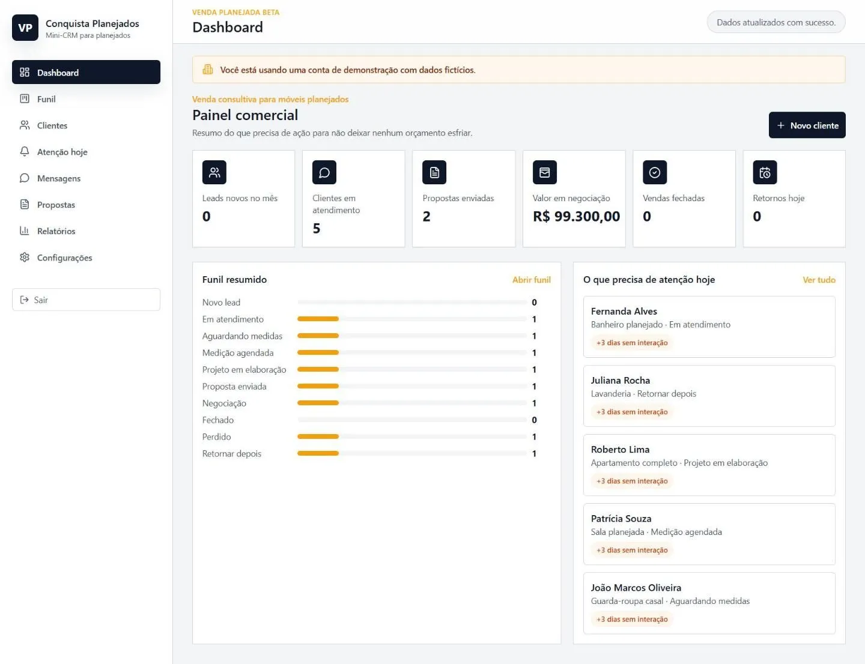Viewport: 865px width, 664px height.
Task: Open Patrícia Souza's card
Action: click(709, 534)
